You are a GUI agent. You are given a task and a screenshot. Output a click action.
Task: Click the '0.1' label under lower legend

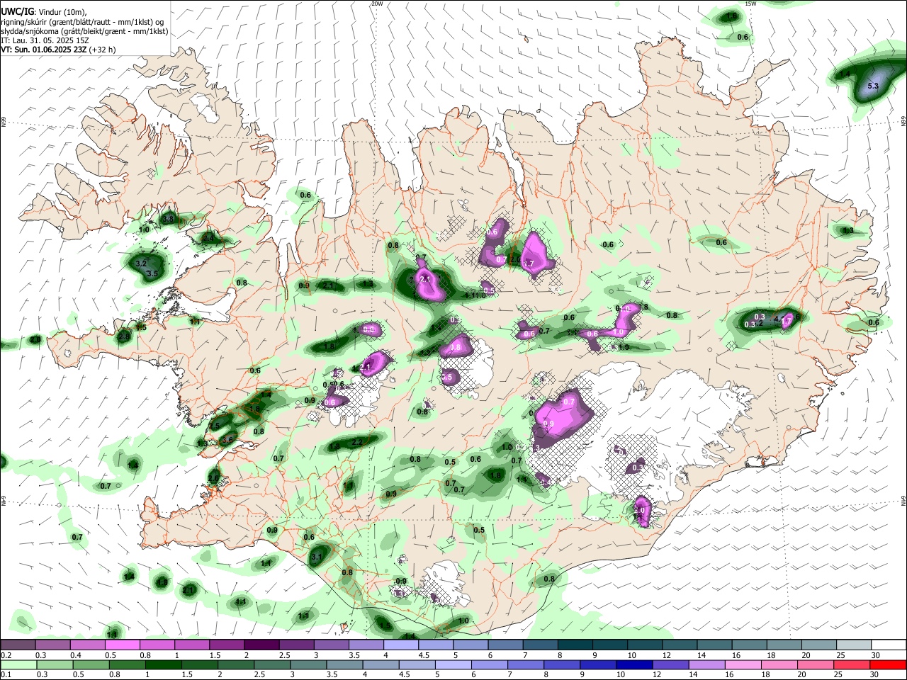point(6,675)
